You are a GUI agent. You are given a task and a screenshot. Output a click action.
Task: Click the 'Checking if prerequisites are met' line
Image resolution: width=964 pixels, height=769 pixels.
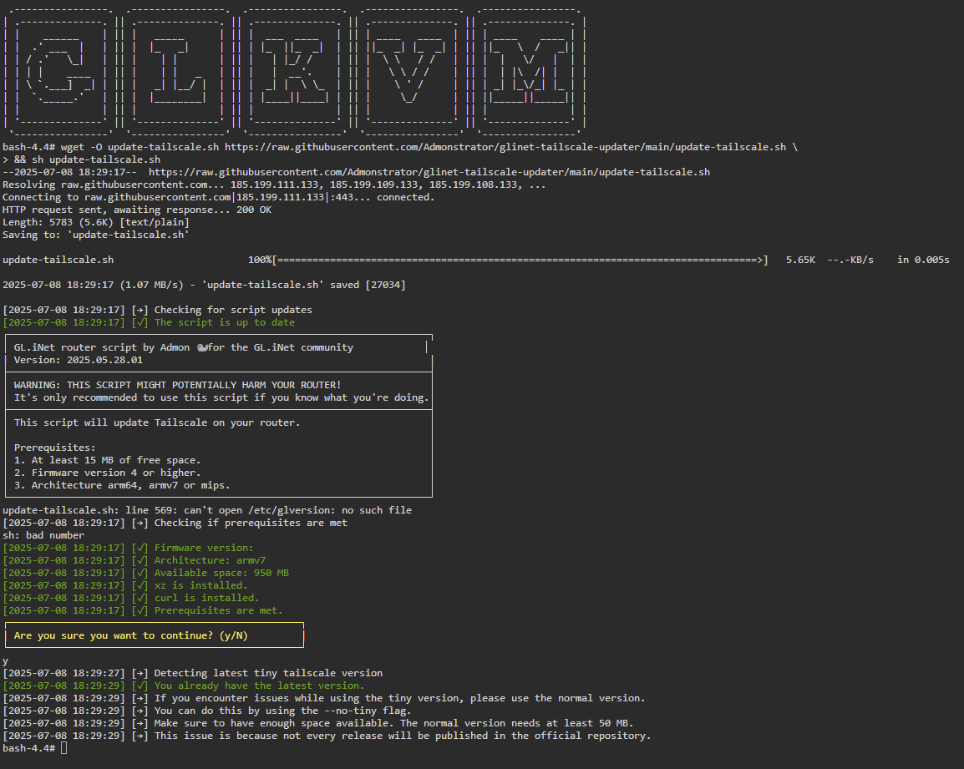(175, 523)
